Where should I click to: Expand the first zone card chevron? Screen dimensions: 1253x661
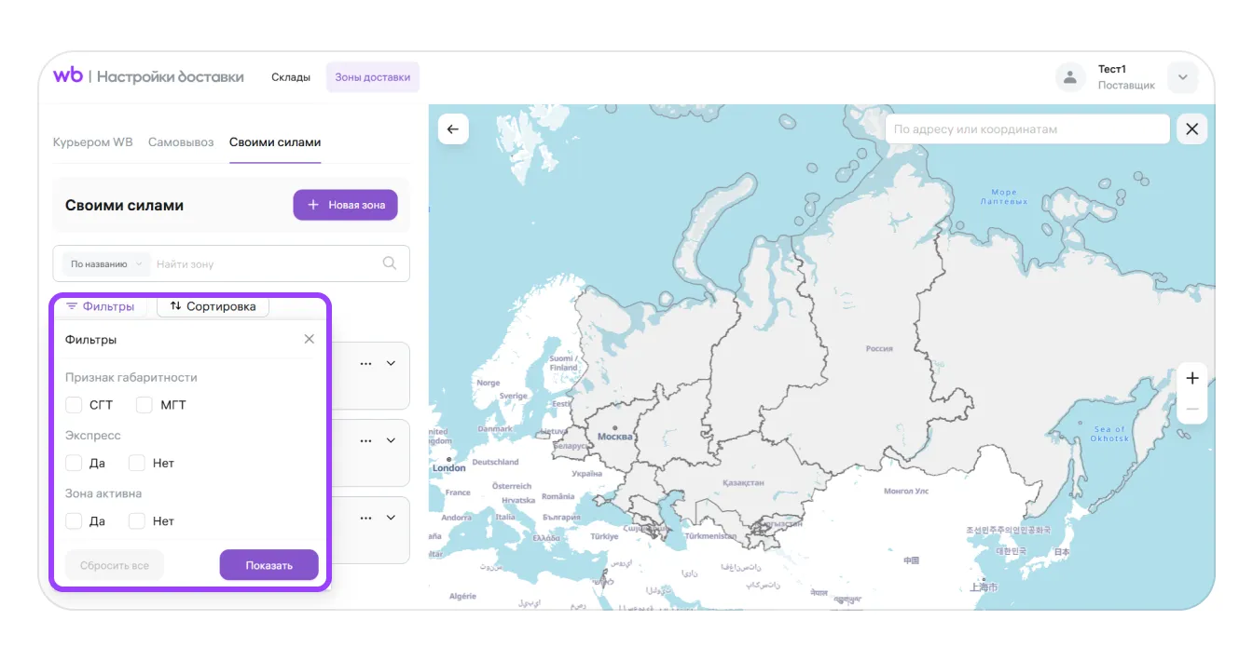[x=392, y=363]
